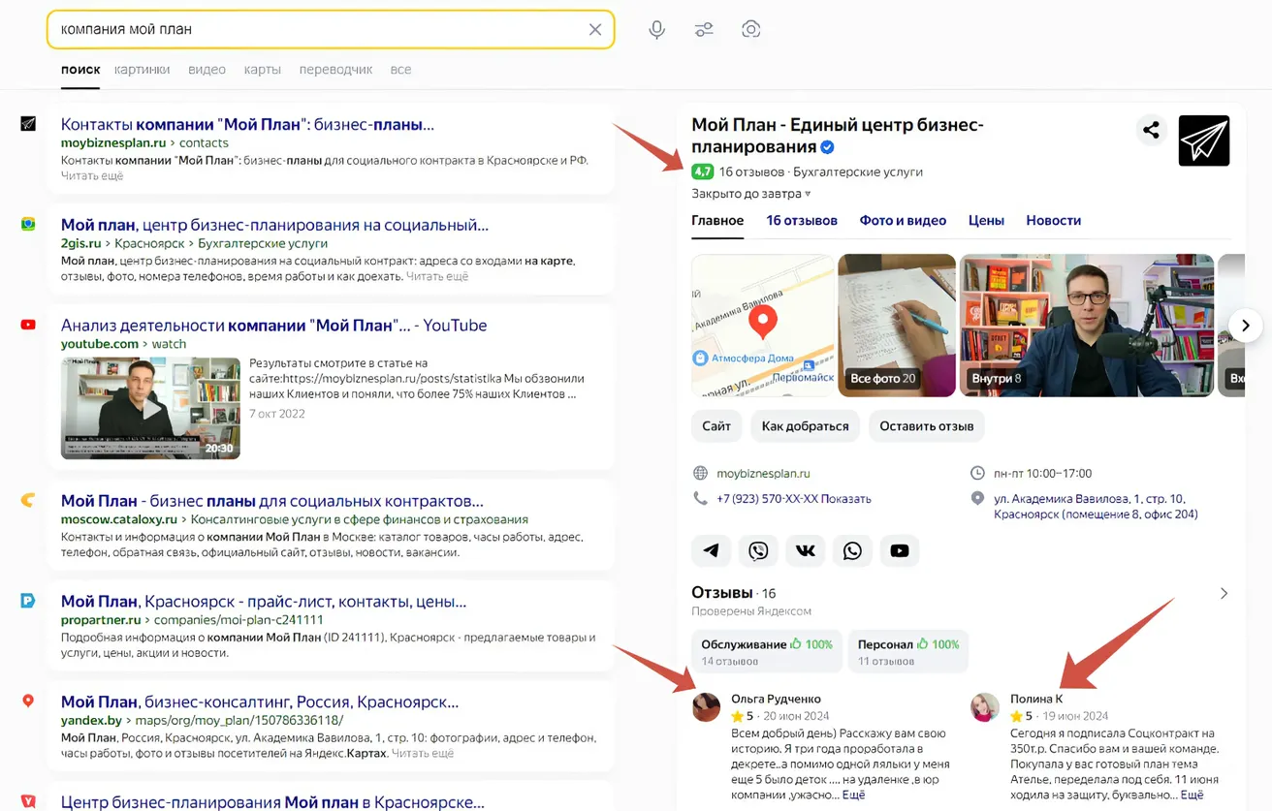Switch to the 'картинки' tab

pyautogui.click(x=142, y=70)
